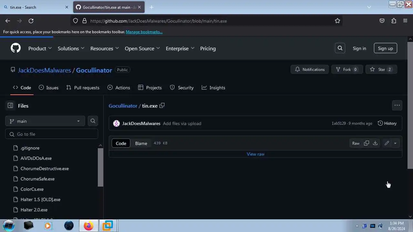This screenshot has width=413, height=232.
Task: Open the main branch selector dropdown
Action: click(x=45, y=121)
